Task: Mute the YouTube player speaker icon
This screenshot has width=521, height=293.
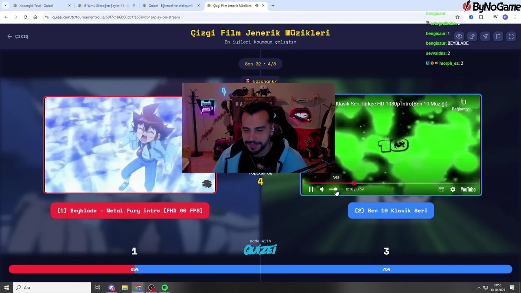Action: 322,189
